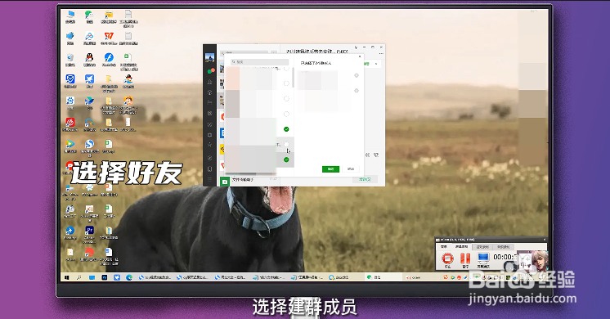
Task: Open Photoshop from the taskbar
Action: click(105, 277)
